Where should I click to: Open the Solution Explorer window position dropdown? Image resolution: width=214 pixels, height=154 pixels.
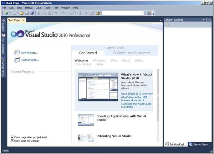pyautogui.click(x=204, y=20)
